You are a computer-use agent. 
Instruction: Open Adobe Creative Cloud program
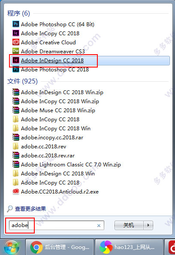pyautogui.click(x=44, y=43)
